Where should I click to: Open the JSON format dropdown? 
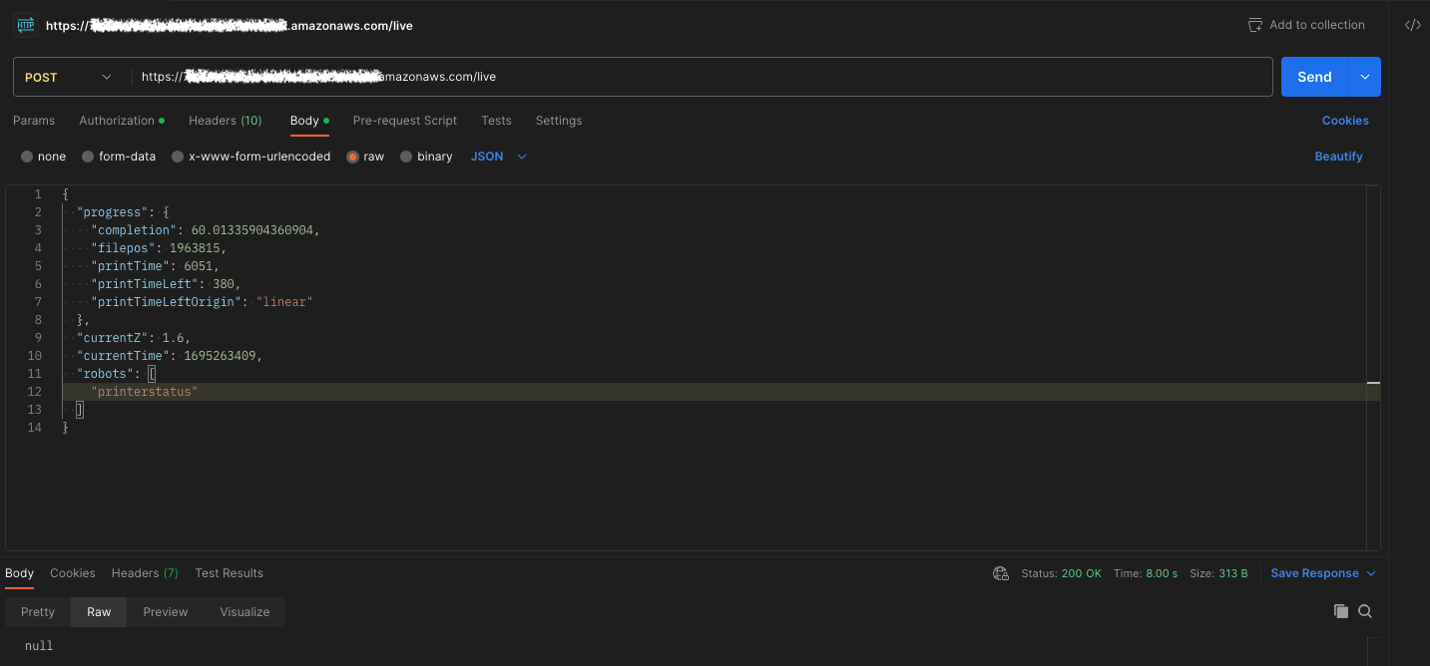[496, 156]
